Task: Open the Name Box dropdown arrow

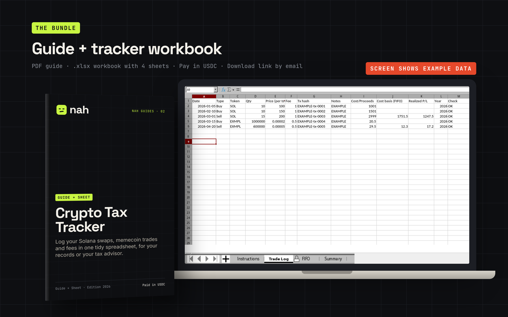Action: coord(215,90)
